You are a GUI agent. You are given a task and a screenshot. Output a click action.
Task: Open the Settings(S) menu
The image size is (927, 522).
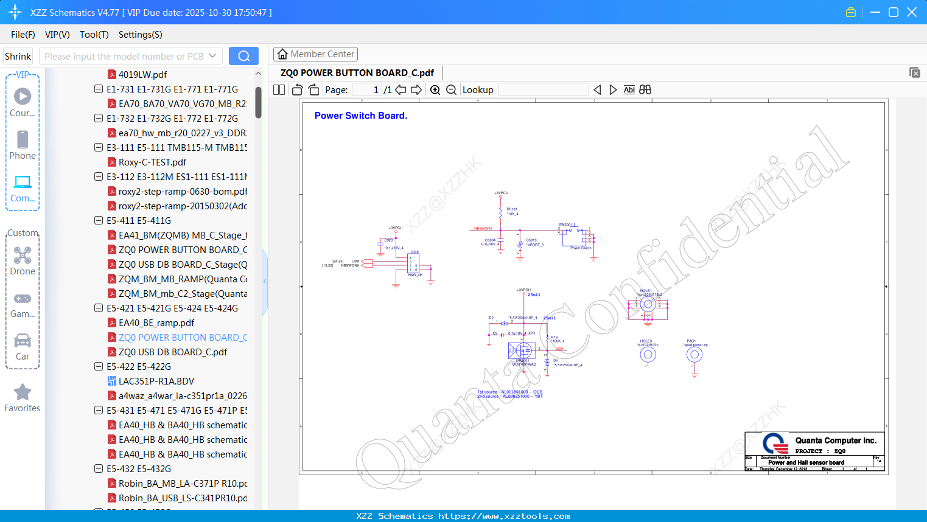point(141,35)
